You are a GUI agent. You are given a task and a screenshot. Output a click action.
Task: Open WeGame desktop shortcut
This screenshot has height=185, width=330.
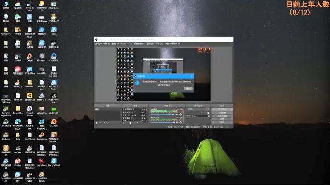point(6,136)
